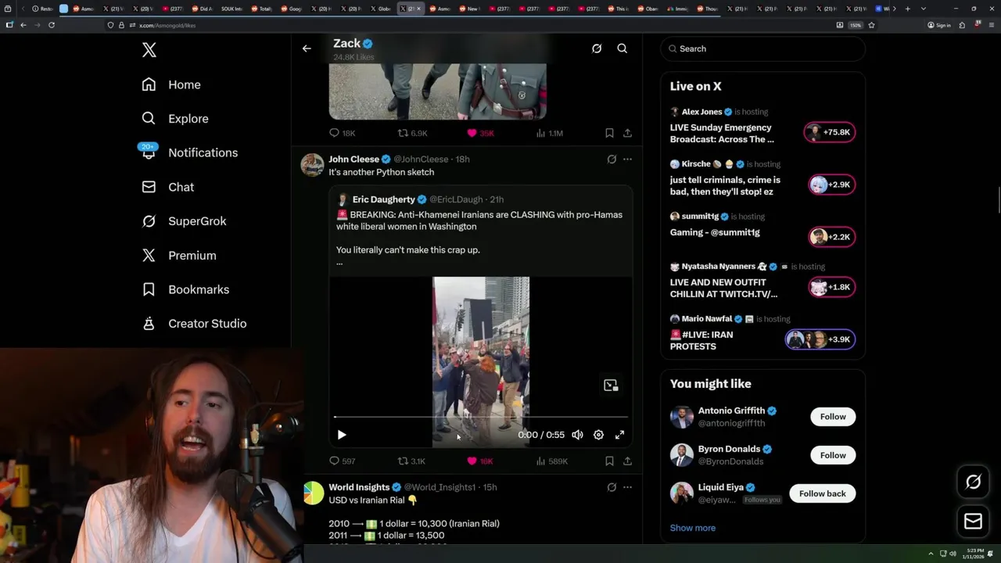Open the floating messages envelope button
This screenshot has height=563, width=1001.
pos(973,522)
